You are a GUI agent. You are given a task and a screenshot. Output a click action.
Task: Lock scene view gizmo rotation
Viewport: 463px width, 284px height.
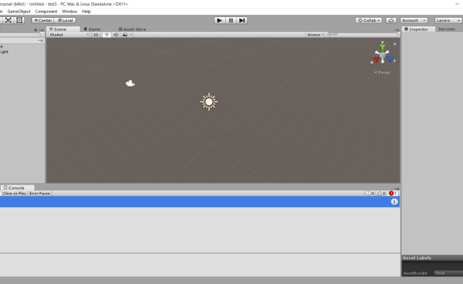pyautogui.click(x=395, y=43)
